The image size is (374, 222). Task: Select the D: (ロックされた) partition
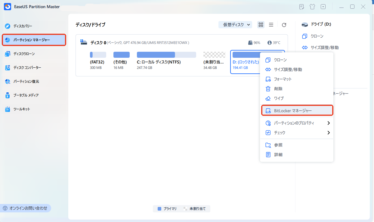[x=246, y=62]
